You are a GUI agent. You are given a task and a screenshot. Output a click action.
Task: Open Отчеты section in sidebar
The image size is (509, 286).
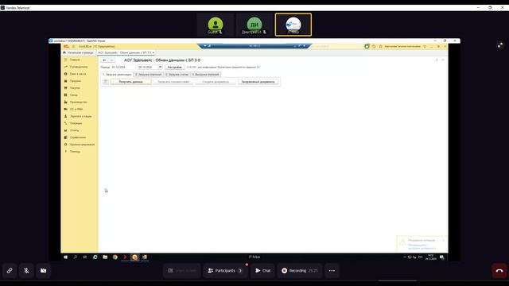[x=74, y=130]
